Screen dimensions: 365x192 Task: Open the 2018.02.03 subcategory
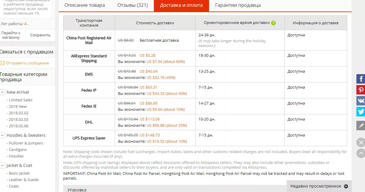coord(18,119)
